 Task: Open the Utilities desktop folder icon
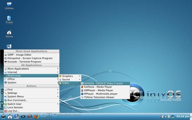9,4
